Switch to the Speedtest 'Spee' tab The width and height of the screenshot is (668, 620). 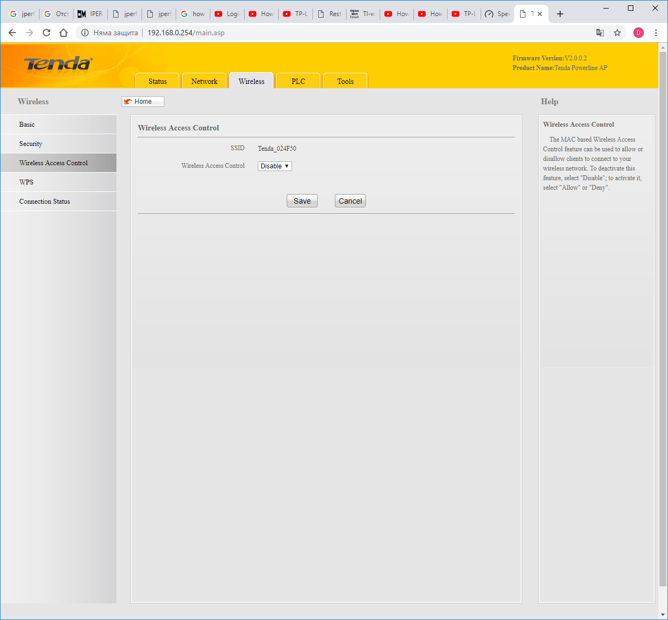(x=498, y=14)
